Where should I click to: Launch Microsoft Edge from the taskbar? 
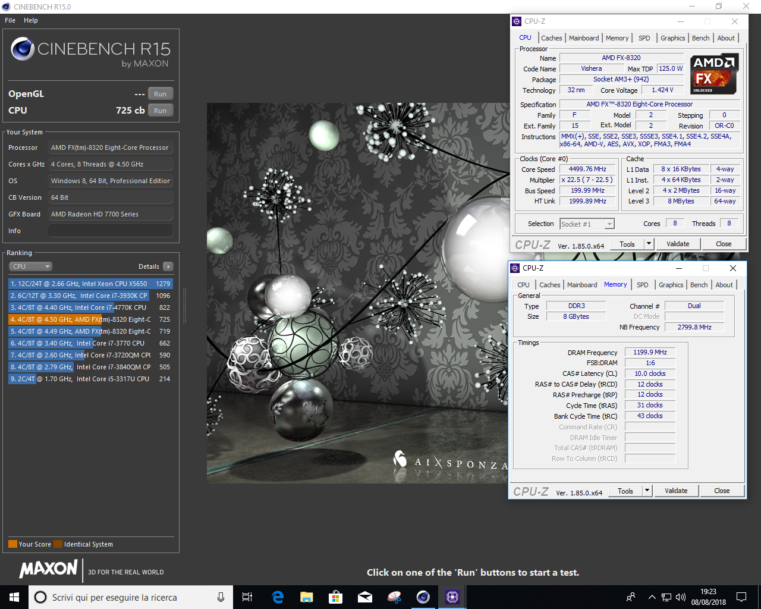277,597
